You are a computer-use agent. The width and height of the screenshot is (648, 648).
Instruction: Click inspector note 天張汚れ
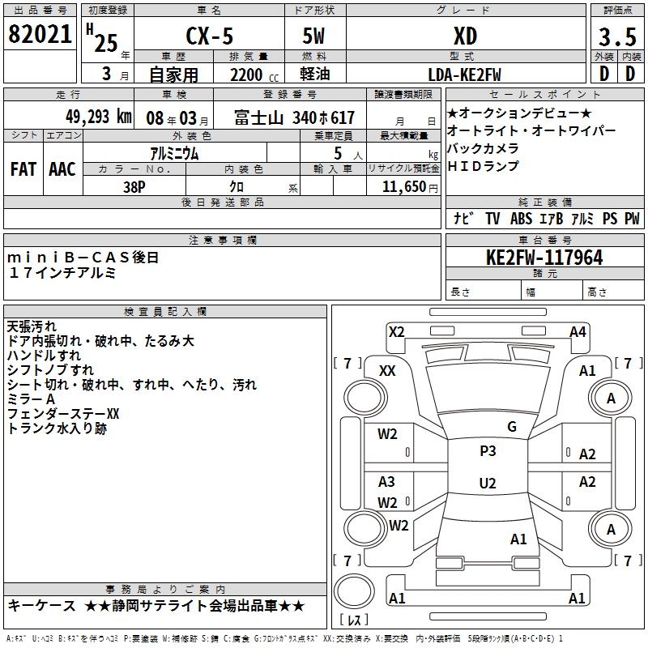(32, 326)
